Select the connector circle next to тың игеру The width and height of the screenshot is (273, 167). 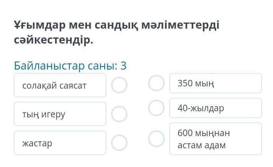(119, 113)
